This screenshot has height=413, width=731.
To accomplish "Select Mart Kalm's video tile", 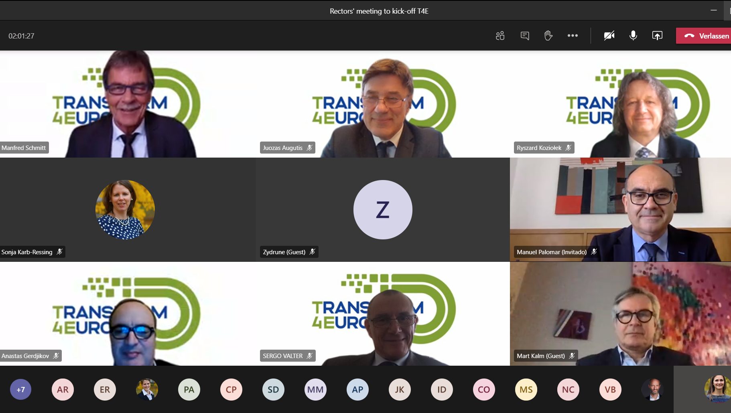I will 621,314.
